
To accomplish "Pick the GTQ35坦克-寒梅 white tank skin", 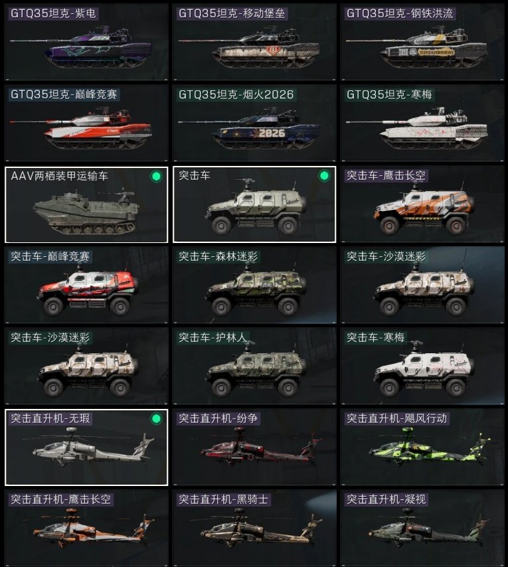I will [422, 123].
